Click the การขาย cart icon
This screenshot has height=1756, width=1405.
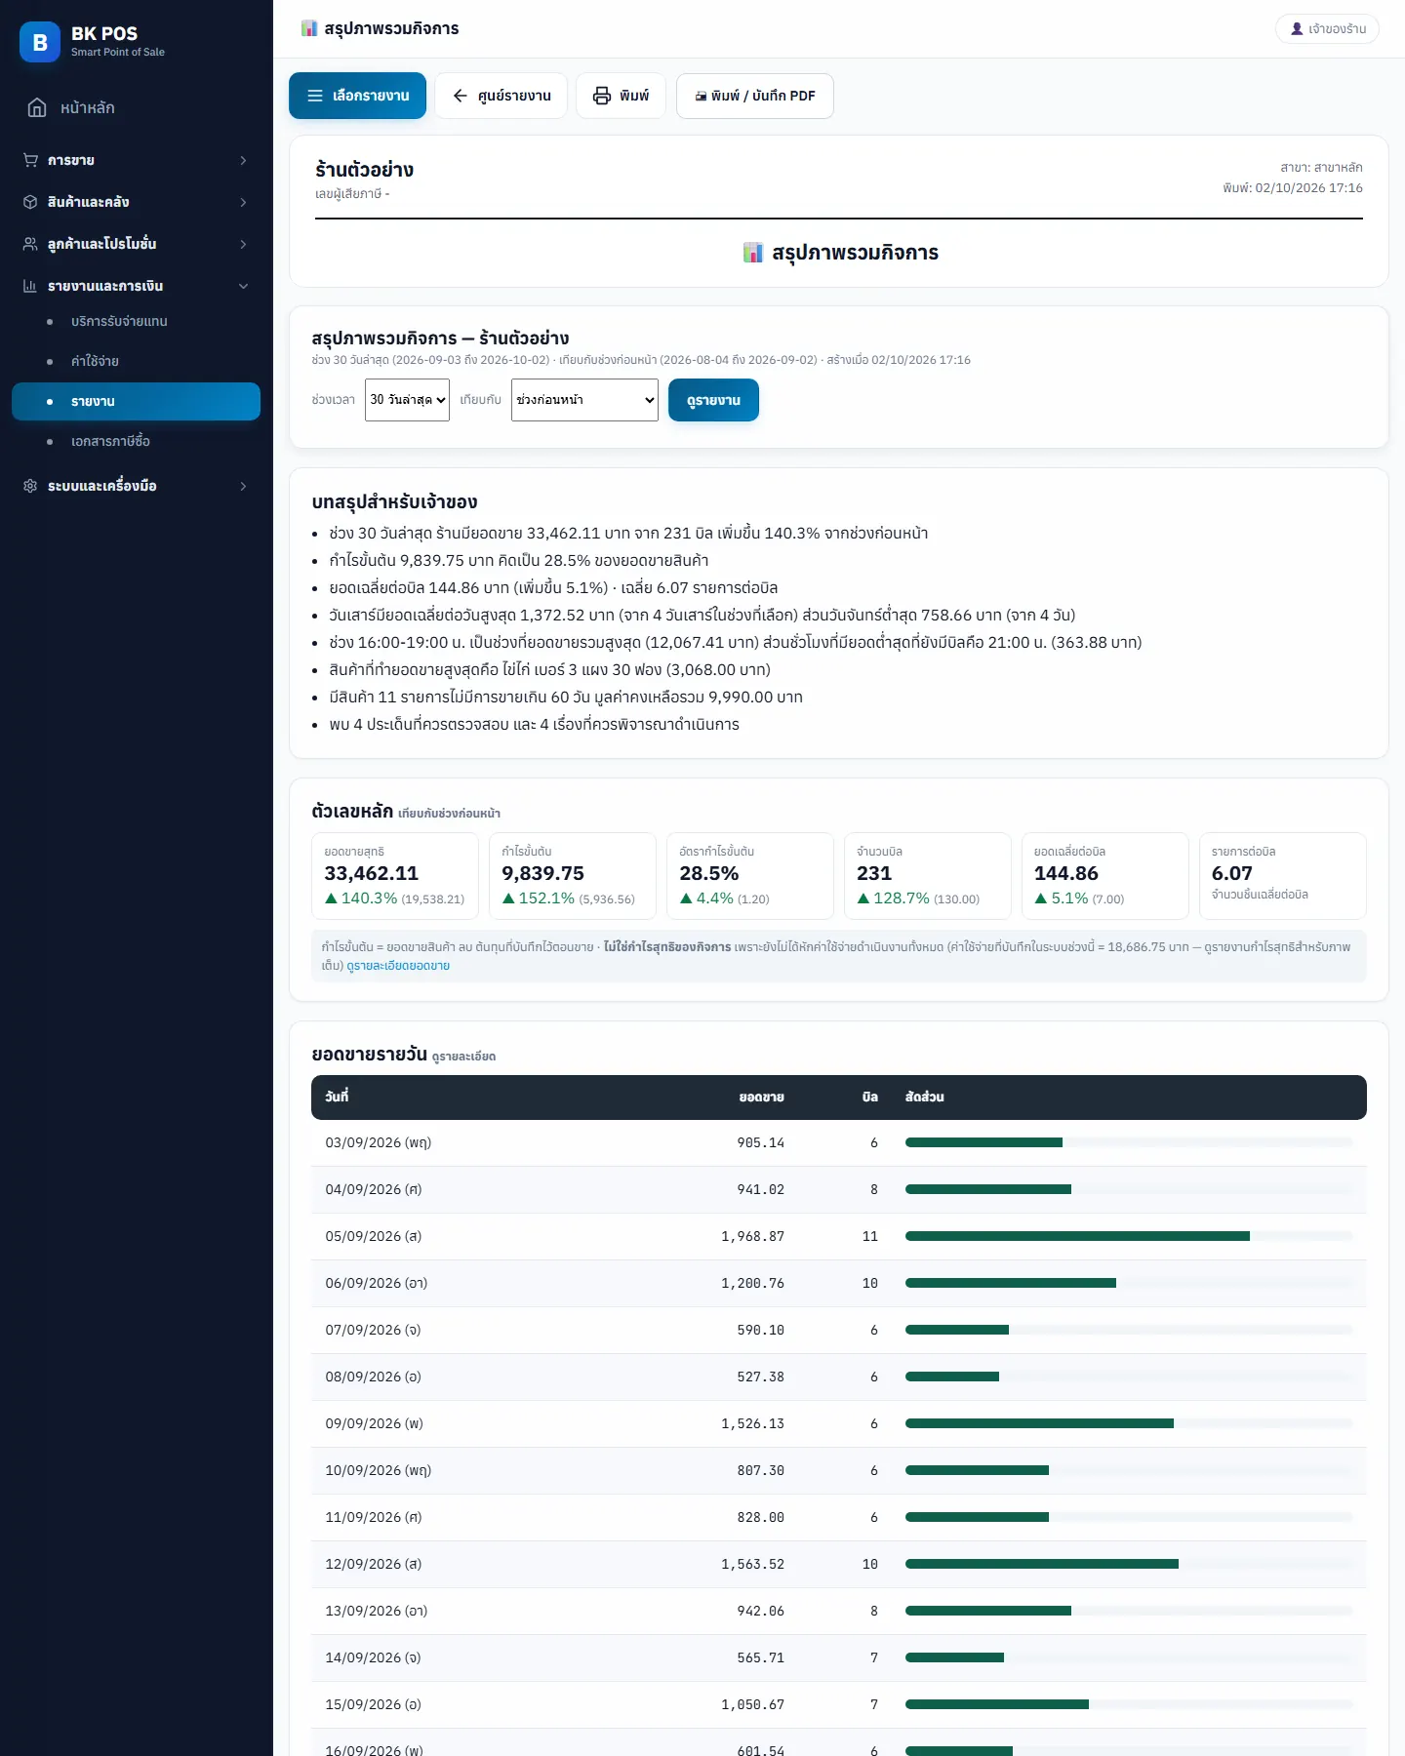pos(30,160)
